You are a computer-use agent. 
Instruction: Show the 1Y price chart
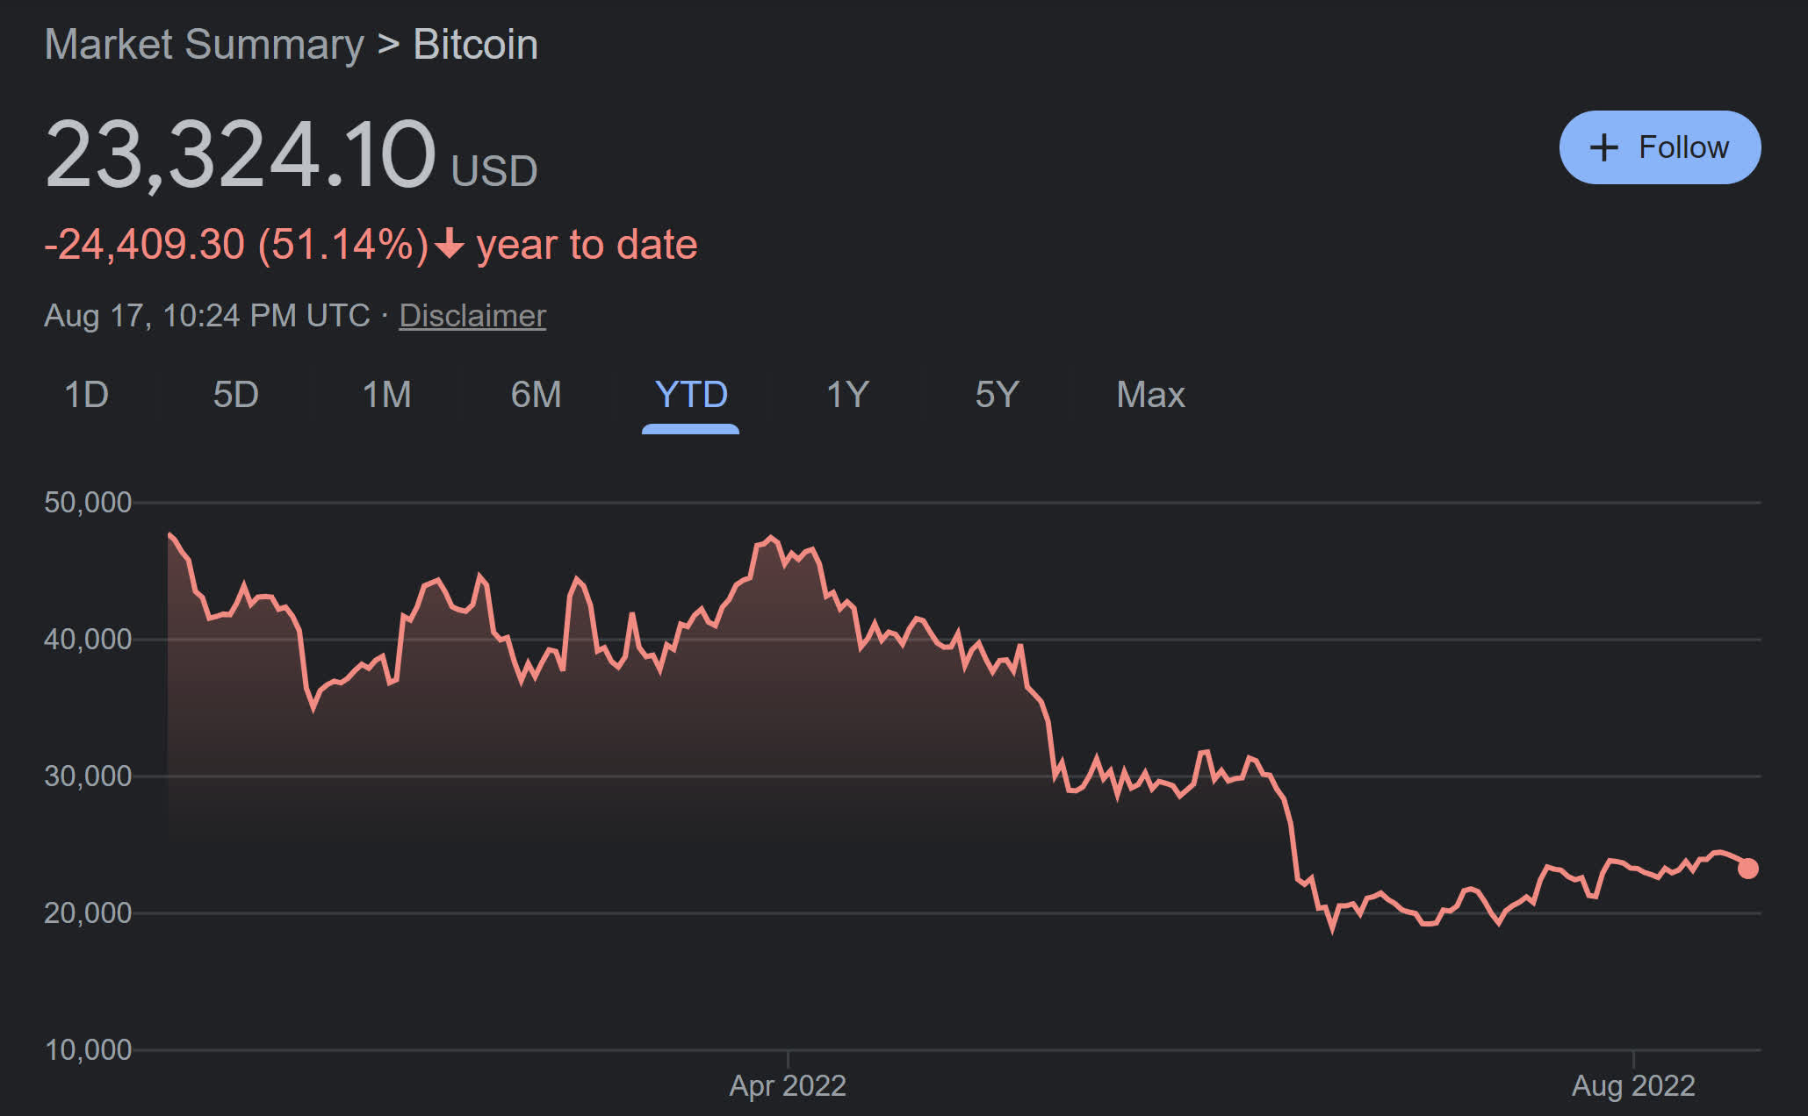[847, 395]
